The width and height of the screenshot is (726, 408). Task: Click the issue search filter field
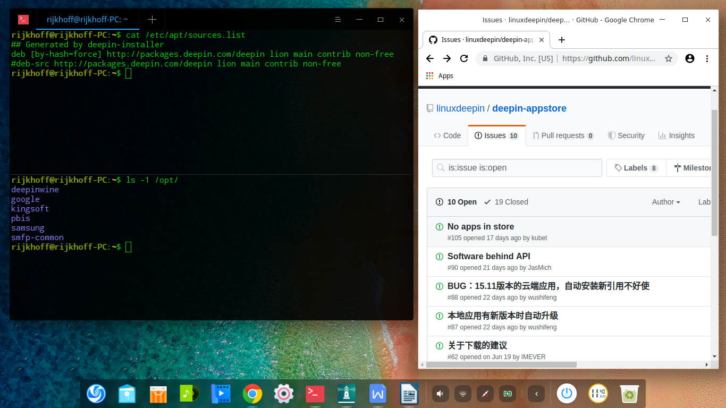517,168
